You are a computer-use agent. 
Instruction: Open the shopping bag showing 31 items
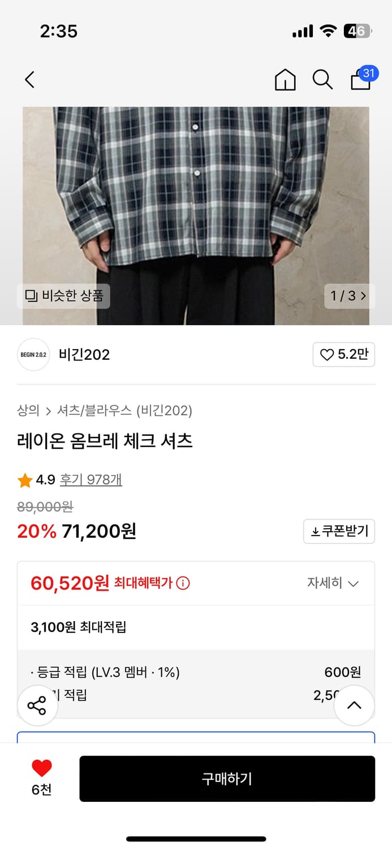pyautogui.click(x=360, y=81)
